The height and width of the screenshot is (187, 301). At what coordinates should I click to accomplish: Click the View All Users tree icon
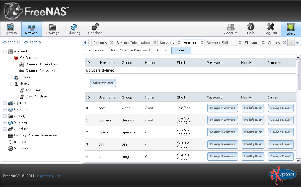(22, 97)
